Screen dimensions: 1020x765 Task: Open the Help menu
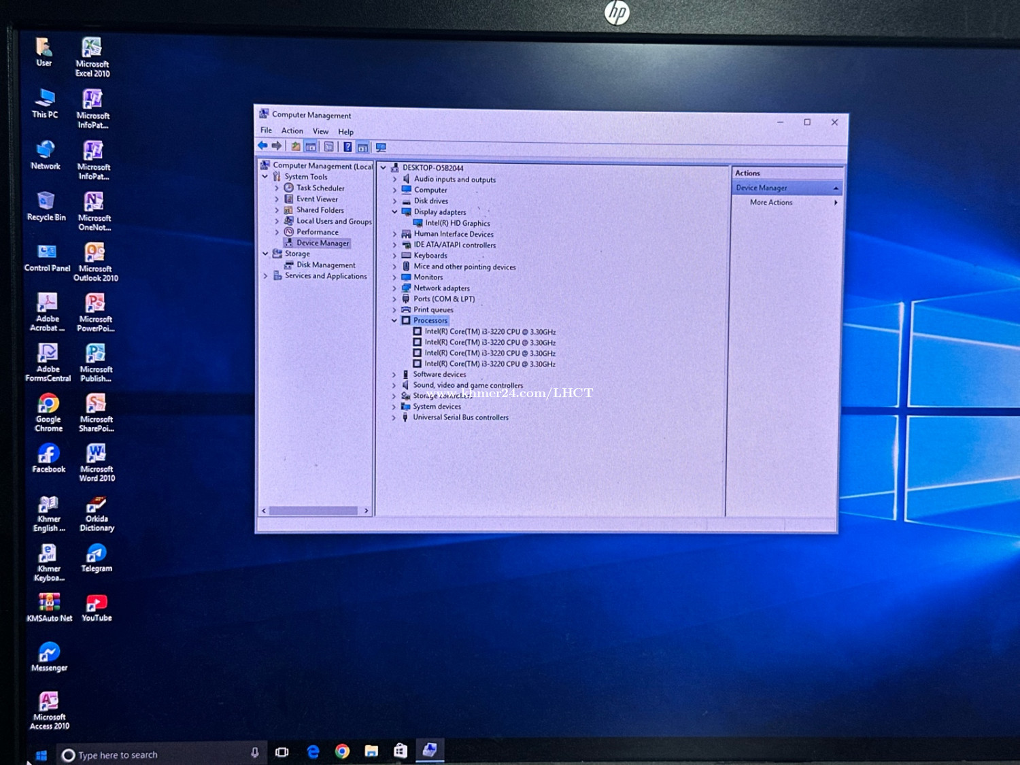click(x=345, y=132)
